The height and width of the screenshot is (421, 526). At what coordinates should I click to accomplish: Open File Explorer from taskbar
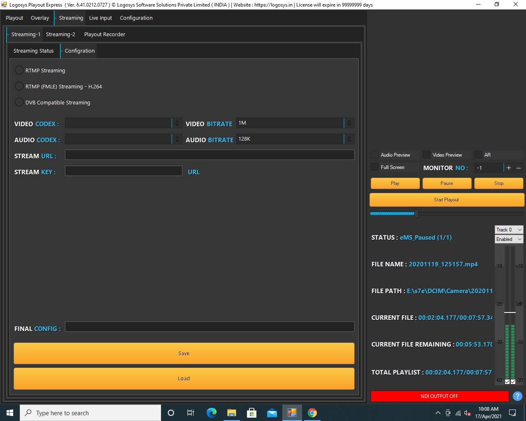pyautogui.click(x=231, y=413)
